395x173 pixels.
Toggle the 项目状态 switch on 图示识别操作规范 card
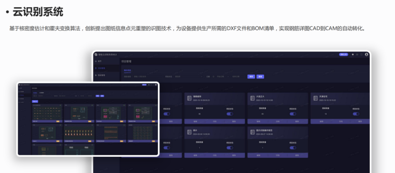pyautogui.click(x=293, y=148)
